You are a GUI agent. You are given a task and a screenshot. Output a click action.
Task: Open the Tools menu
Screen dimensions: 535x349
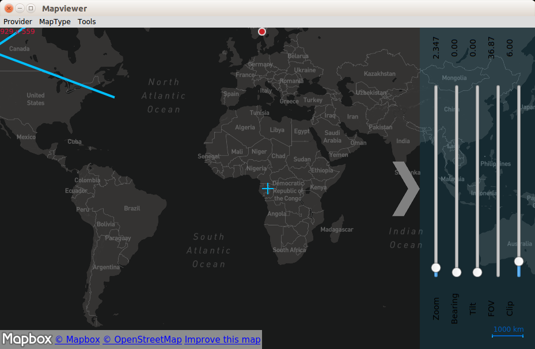coord(86,21)
